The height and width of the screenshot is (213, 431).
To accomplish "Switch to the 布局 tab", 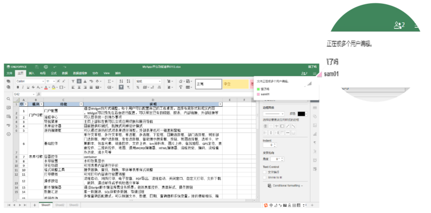I will (43, 73).
